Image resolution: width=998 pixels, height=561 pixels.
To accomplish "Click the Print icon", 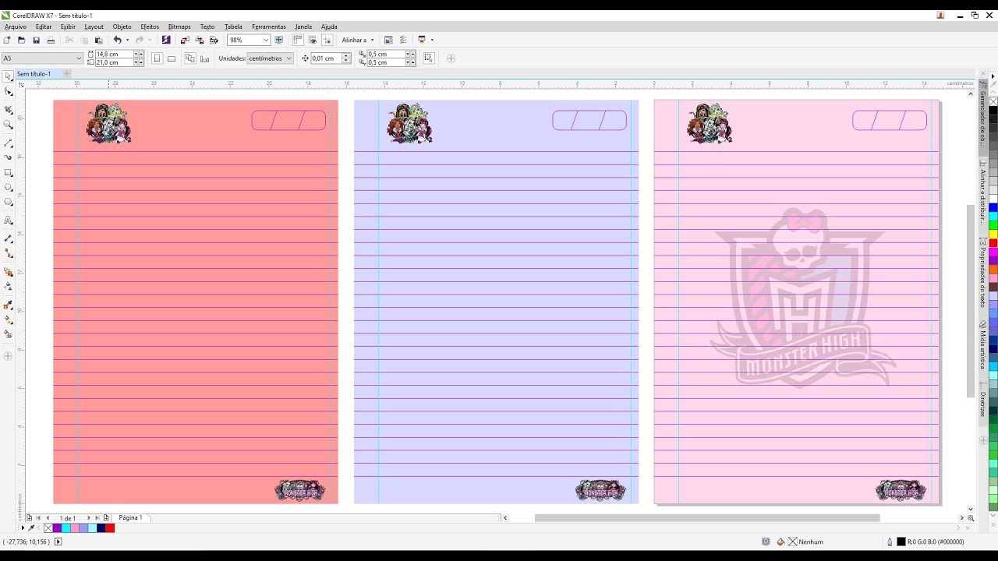I will click(51, 40).
